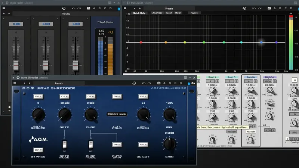Screen dimensions: 299x168
Task: Click the second Triple Fader slider handle
Action: 46,65
